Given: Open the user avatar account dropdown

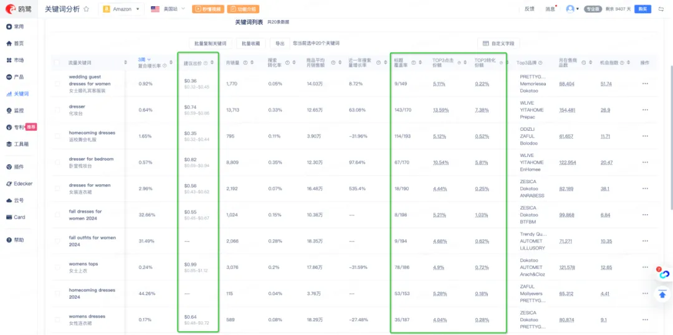Looking at the screenshot, I should 573,9.
